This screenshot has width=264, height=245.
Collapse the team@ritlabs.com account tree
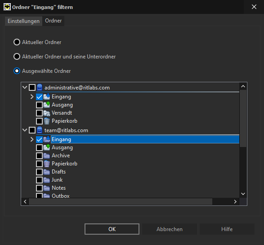coord(25,130)
